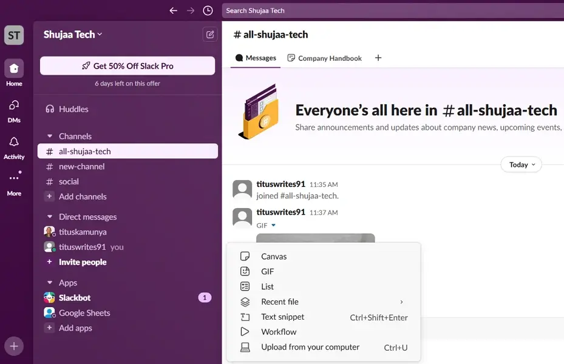564x364 pixels.
Task: Click tituswrites91 name at 11:35 AM
Action: click(x=280, y=184)
